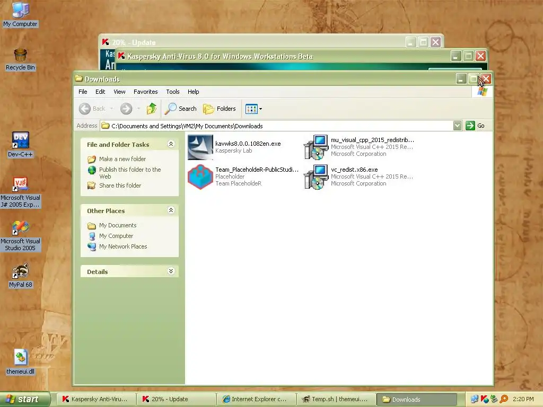The height and width of the screenshot is (407, 543).
Task: Select themeui.dll file on desktop
Action: pos(20,361)
